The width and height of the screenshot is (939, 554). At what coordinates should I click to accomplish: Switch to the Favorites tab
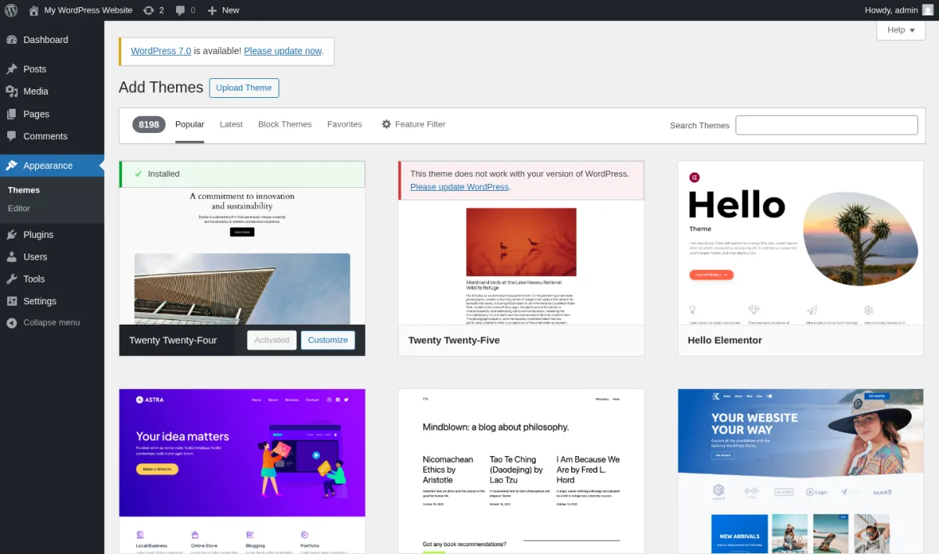pyautogui.click(x=344, y=124)
